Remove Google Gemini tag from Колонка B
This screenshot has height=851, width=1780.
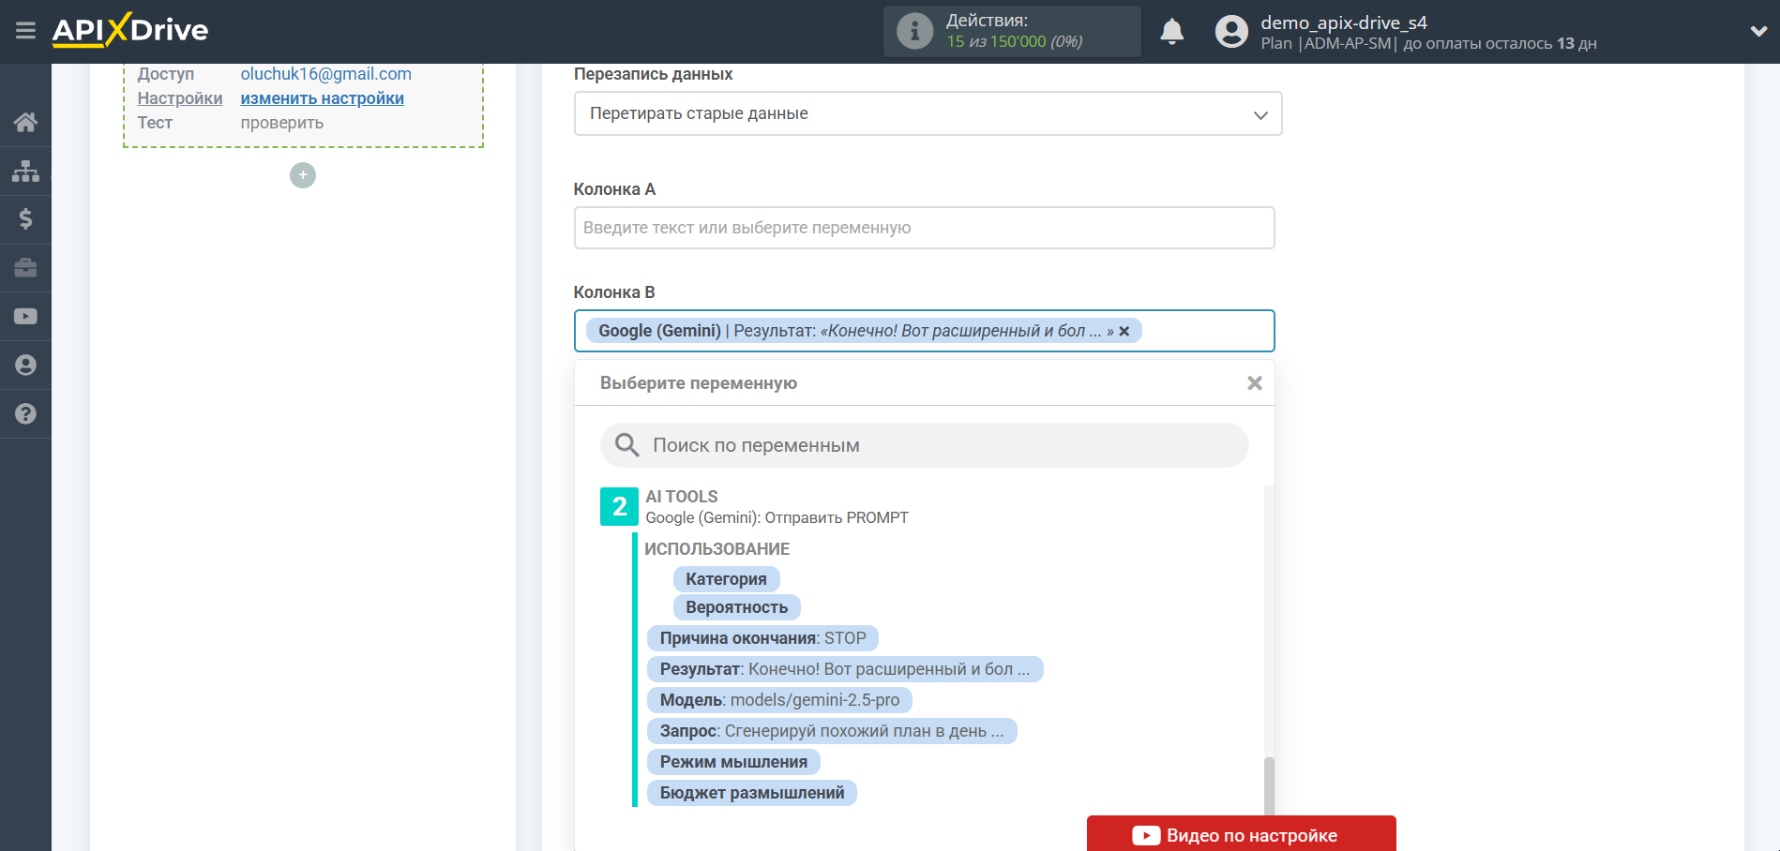1124,331
